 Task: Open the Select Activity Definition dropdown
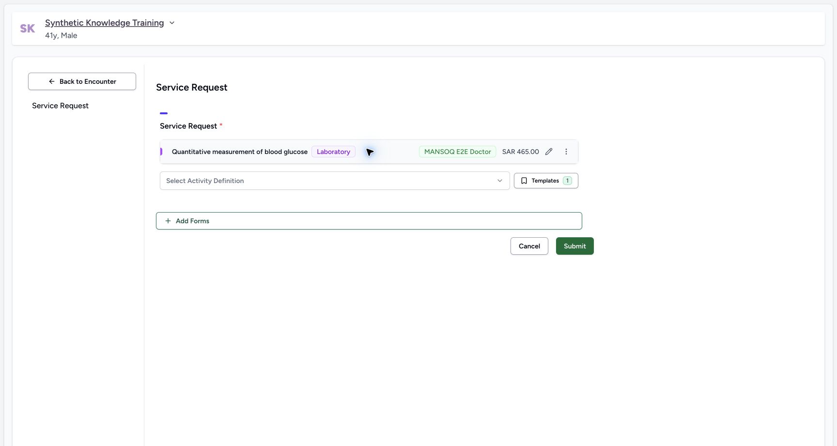click(335, 181)
